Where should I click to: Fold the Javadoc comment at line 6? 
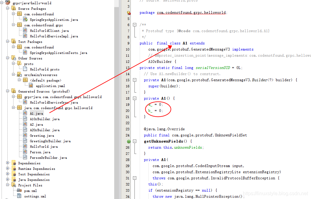(x=135, y=25)
